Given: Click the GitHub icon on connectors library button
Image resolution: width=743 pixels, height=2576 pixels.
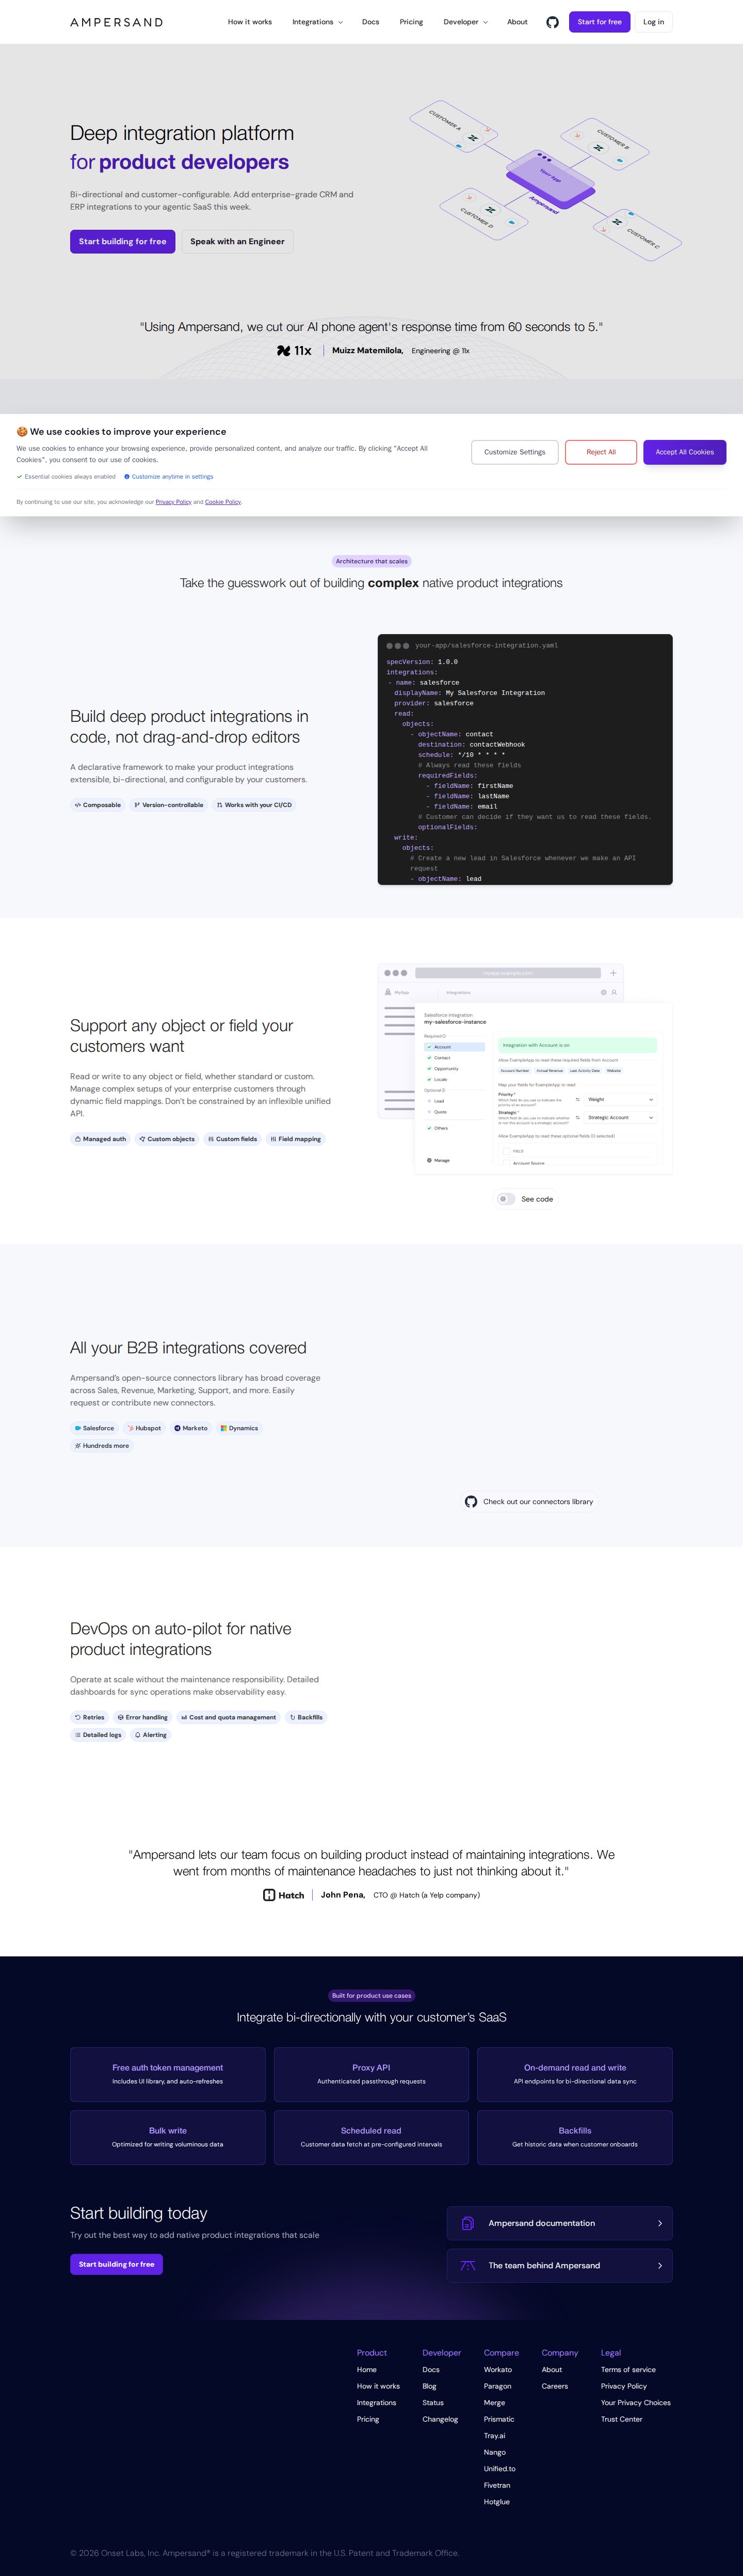Looking at the screenshot, I should 472,1501.
